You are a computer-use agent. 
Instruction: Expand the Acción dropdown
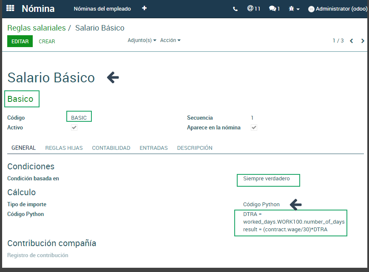[170, 40]
